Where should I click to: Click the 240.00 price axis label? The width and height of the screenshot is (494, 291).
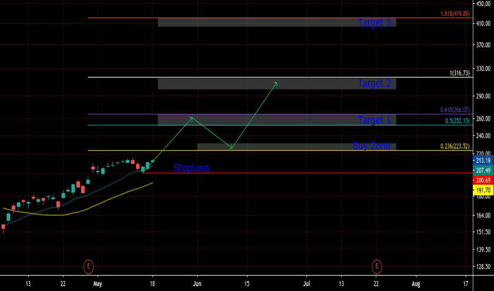point(483,135)
